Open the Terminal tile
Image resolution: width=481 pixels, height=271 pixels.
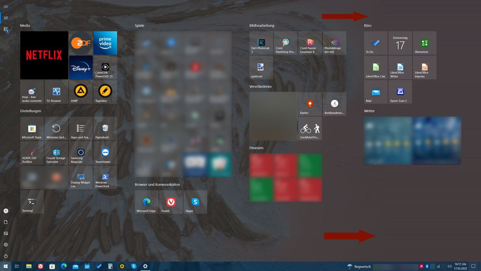[32, 202]
